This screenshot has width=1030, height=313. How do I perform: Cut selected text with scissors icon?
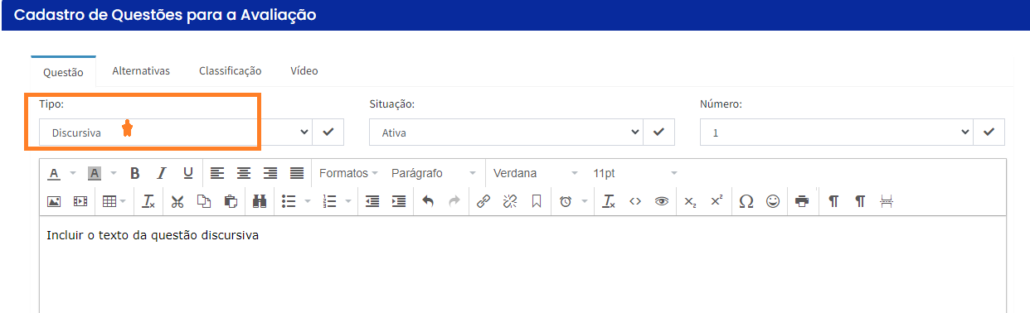click(177, 201)
